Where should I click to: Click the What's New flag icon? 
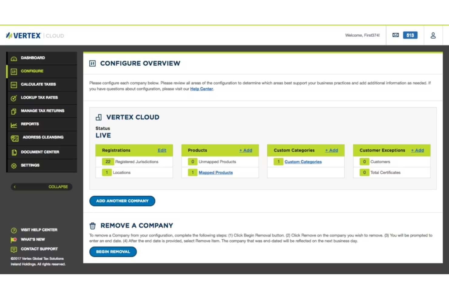click(x=14, y=240)
